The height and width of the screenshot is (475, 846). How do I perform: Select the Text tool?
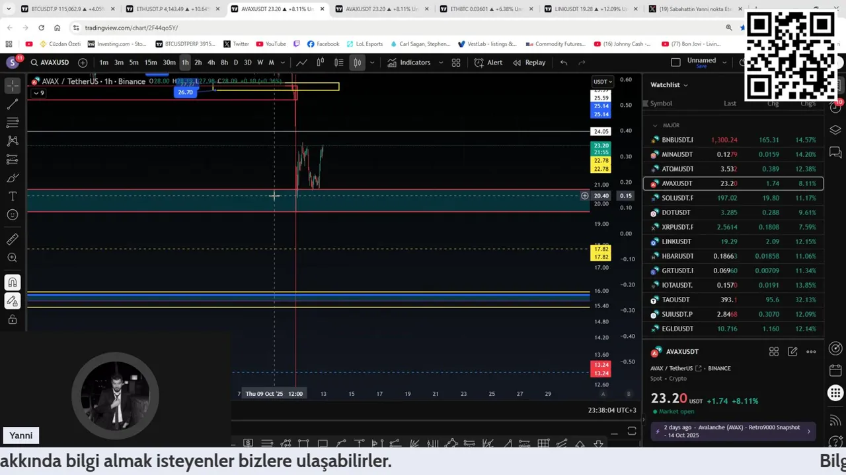coord(13,197)
